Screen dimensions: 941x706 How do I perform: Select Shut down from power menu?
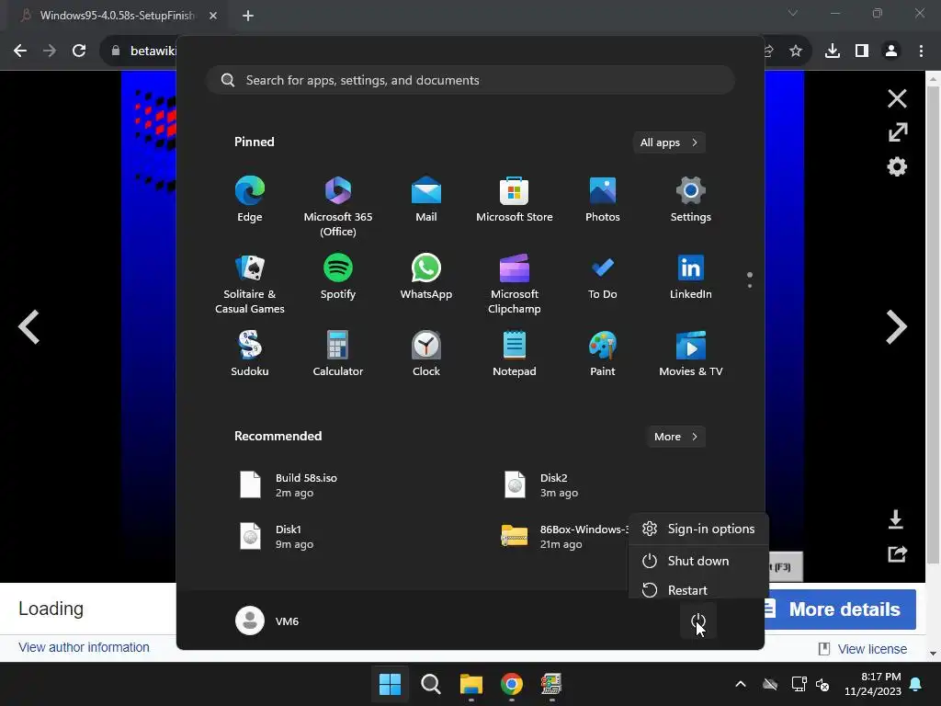(x=698, y=561)
